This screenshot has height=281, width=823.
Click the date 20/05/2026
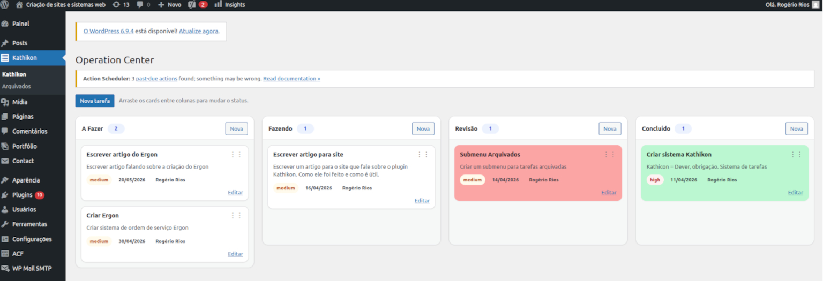[132, 180]
